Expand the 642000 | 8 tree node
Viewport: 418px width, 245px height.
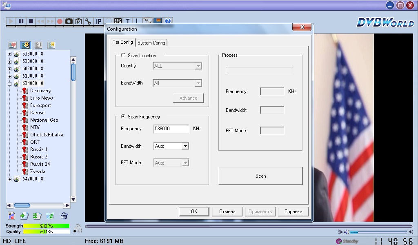[x=9, y=179]
